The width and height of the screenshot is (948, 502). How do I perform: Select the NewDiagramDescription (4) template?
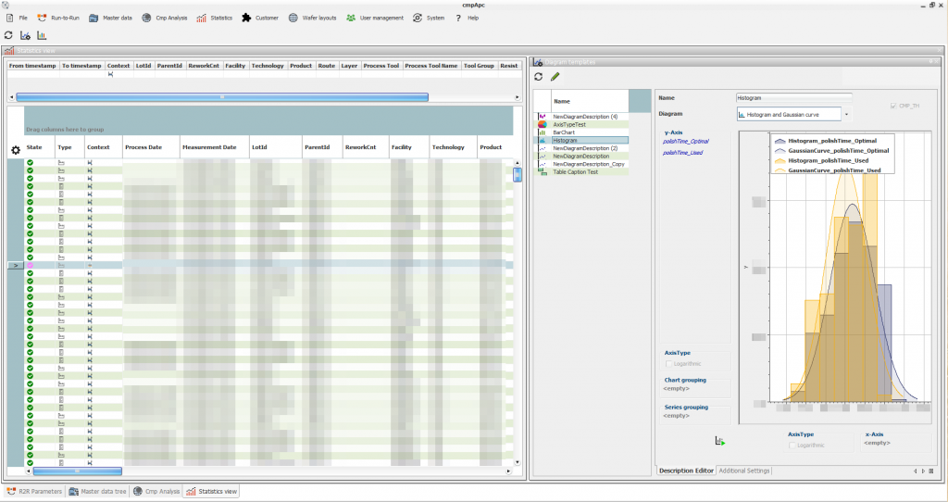(585, 116)
